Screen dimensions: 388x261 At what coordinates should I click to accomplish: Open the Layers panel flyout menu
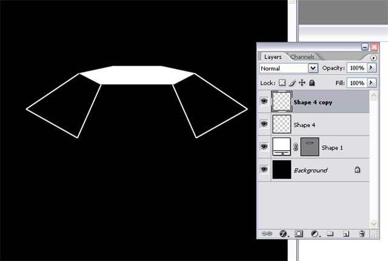tap(373, 58)
